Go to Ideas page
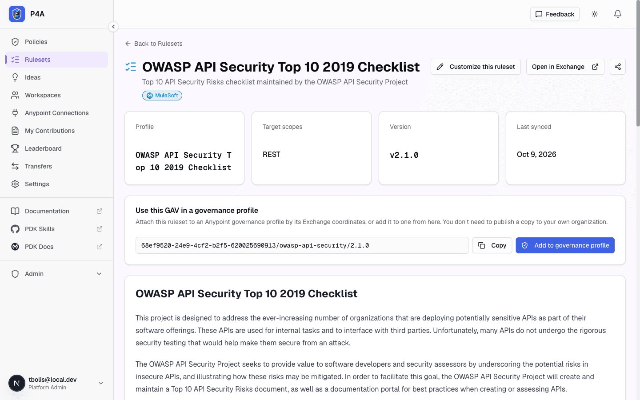Screen dimensions: 640x400 pyautogui.click(x=56, y=77)
